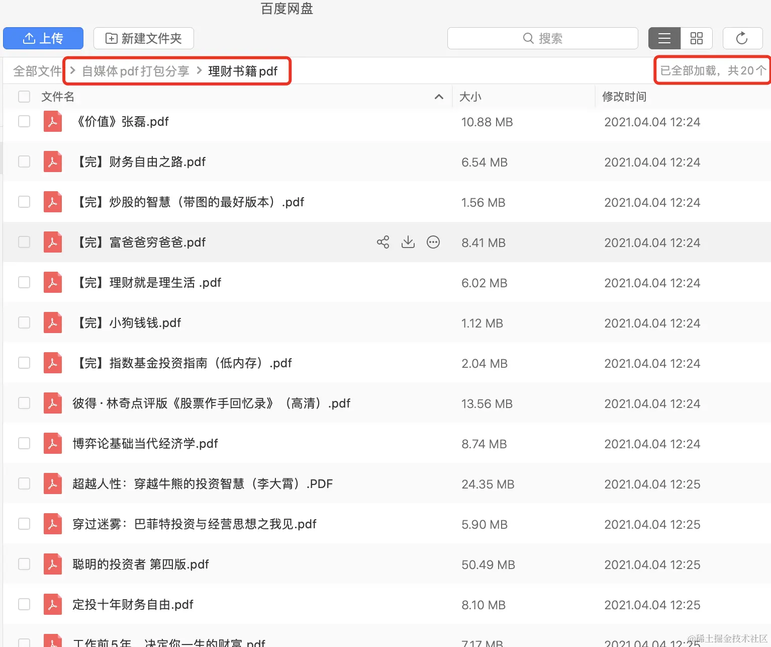
Task: Click the new folder plus icon
Action: (x=111, y=38)
